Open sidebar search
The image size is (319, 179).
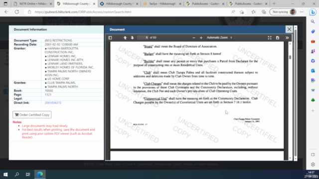pyautogui.click(x=313, y=21)
